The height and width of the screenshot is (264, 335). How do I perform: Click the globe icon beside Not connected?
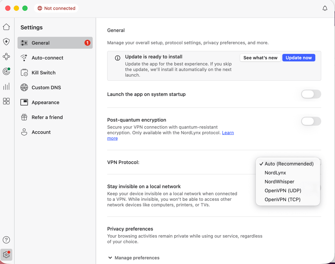click(40, 8)
